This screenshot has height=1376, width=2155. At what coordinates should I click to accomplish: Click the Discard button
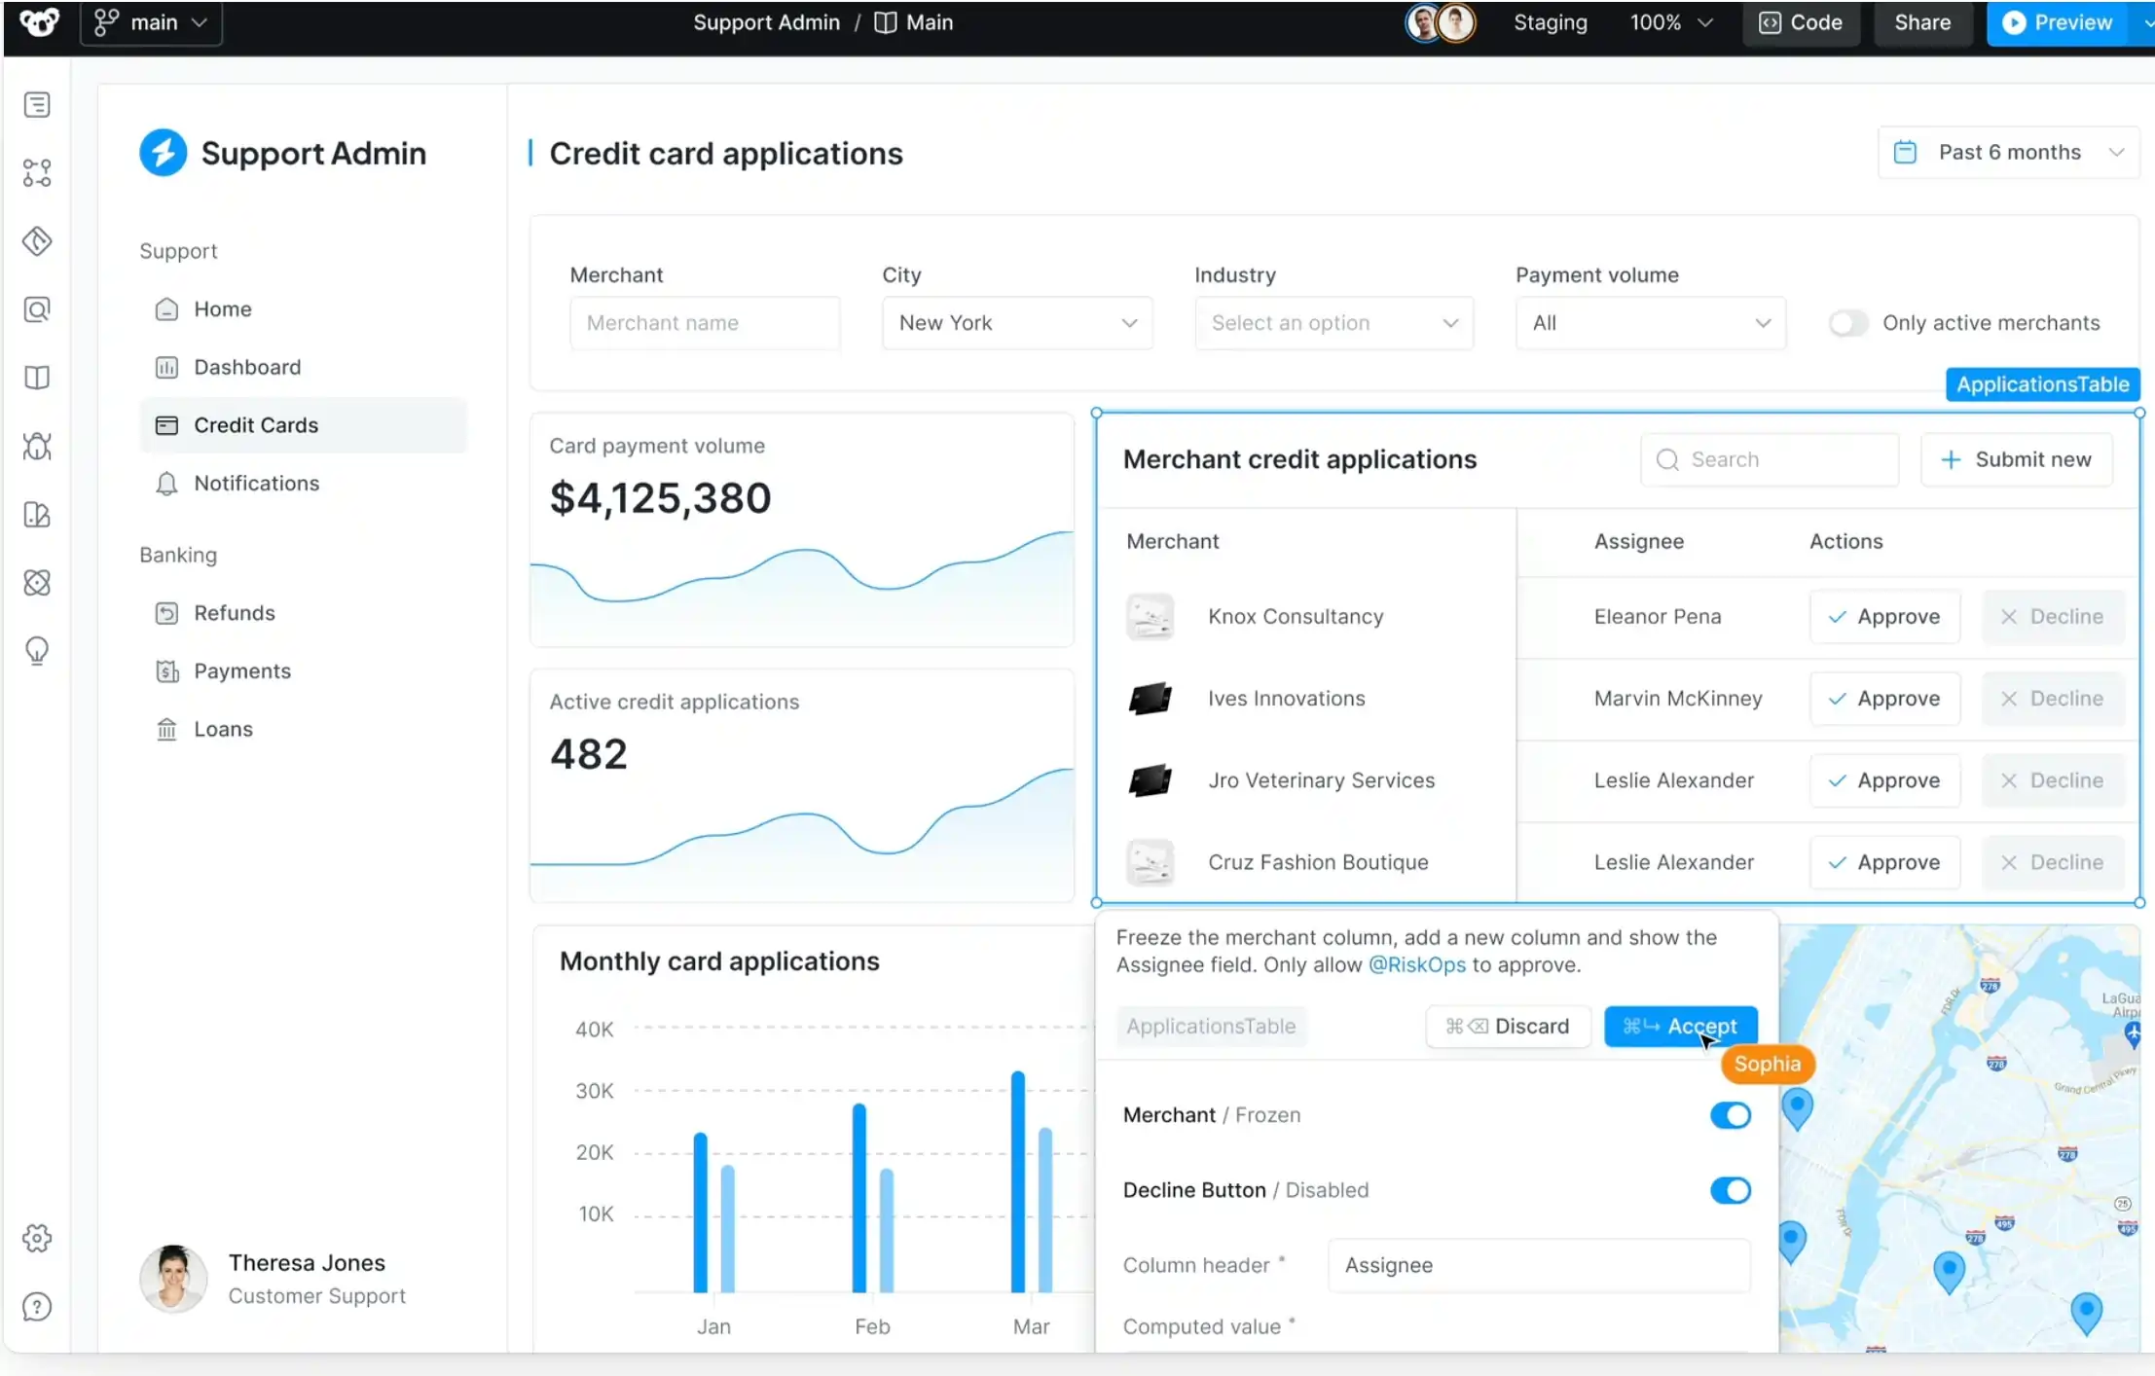tap(1508, 1027)
